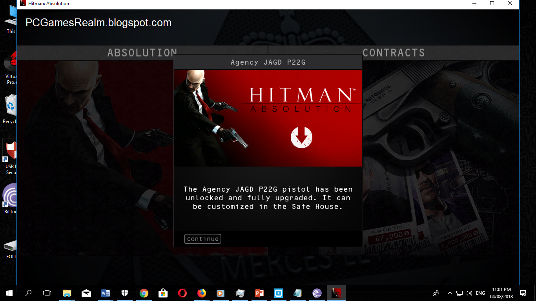The width and height of the screenshot is (536, 301).
Task: Select the ABSOLUTION tab
Action: pos(142,53)
